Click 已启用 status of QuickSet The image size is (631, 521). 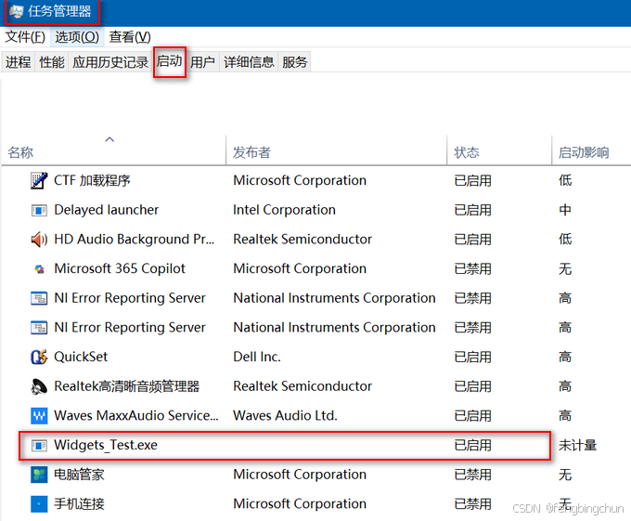473,358
